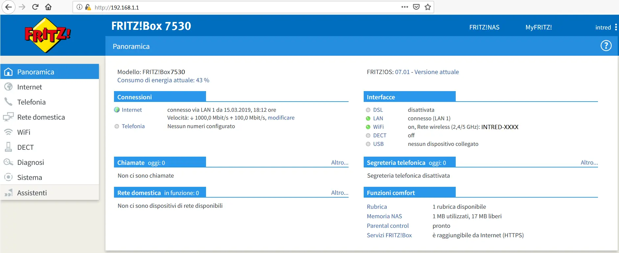Open DECT link under Interfacce

pyautogui.click(x=379, y=135)
